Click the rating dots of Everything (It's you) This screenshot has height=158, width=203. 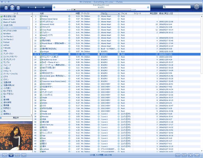click(139, 54)
